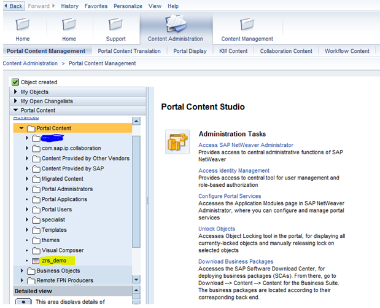The width and height of the screenshot is (380, 308).
Task: Switch to Portal Content Translation tab
Action: coord(129,51)
